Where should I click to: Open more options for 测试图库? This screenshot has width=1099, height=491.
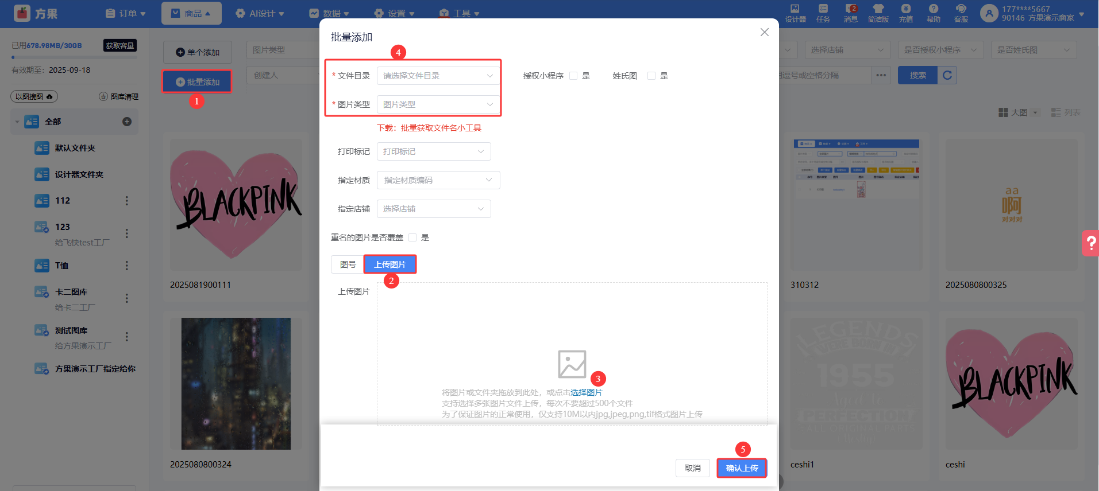(127, 337)
